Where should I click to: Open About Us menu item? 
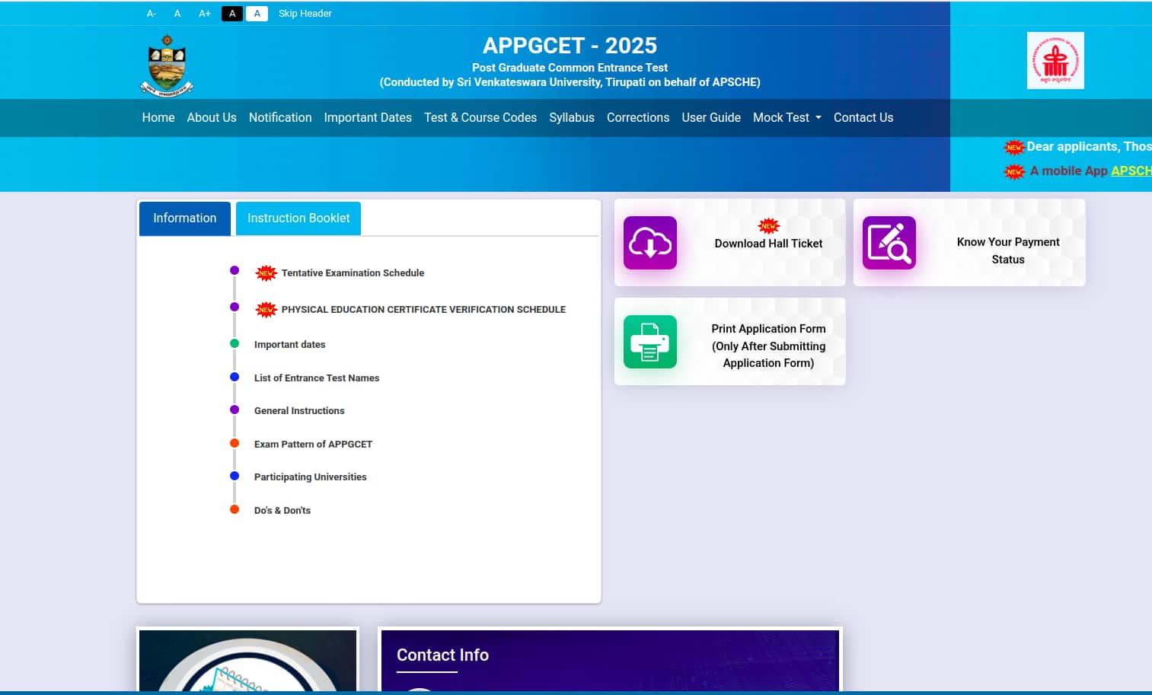click(212, 117)
